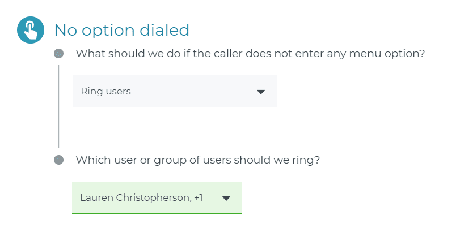Click the gray bullet beside the ring question
456x228 pixels.
pos(59,160)
